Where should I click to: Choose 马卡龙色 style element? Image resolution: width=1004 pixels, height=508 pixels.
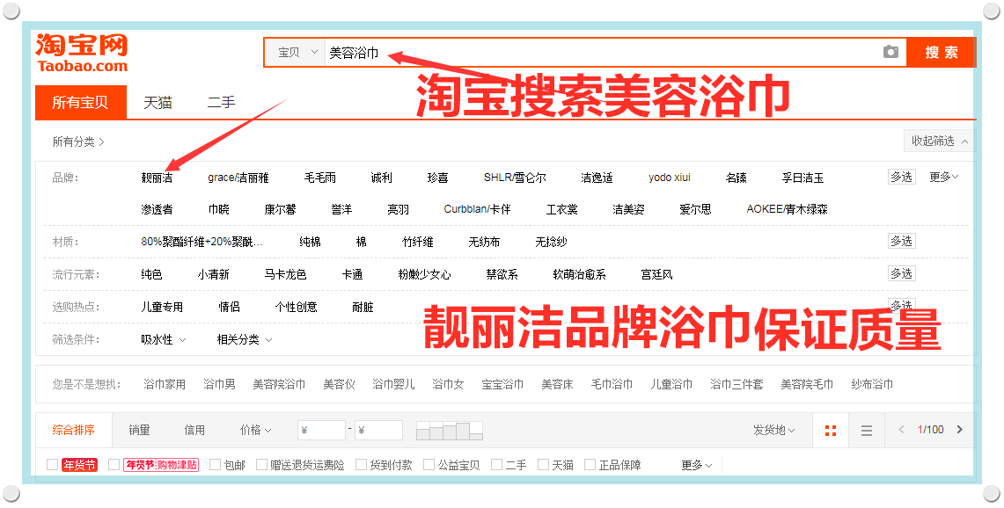285,275
